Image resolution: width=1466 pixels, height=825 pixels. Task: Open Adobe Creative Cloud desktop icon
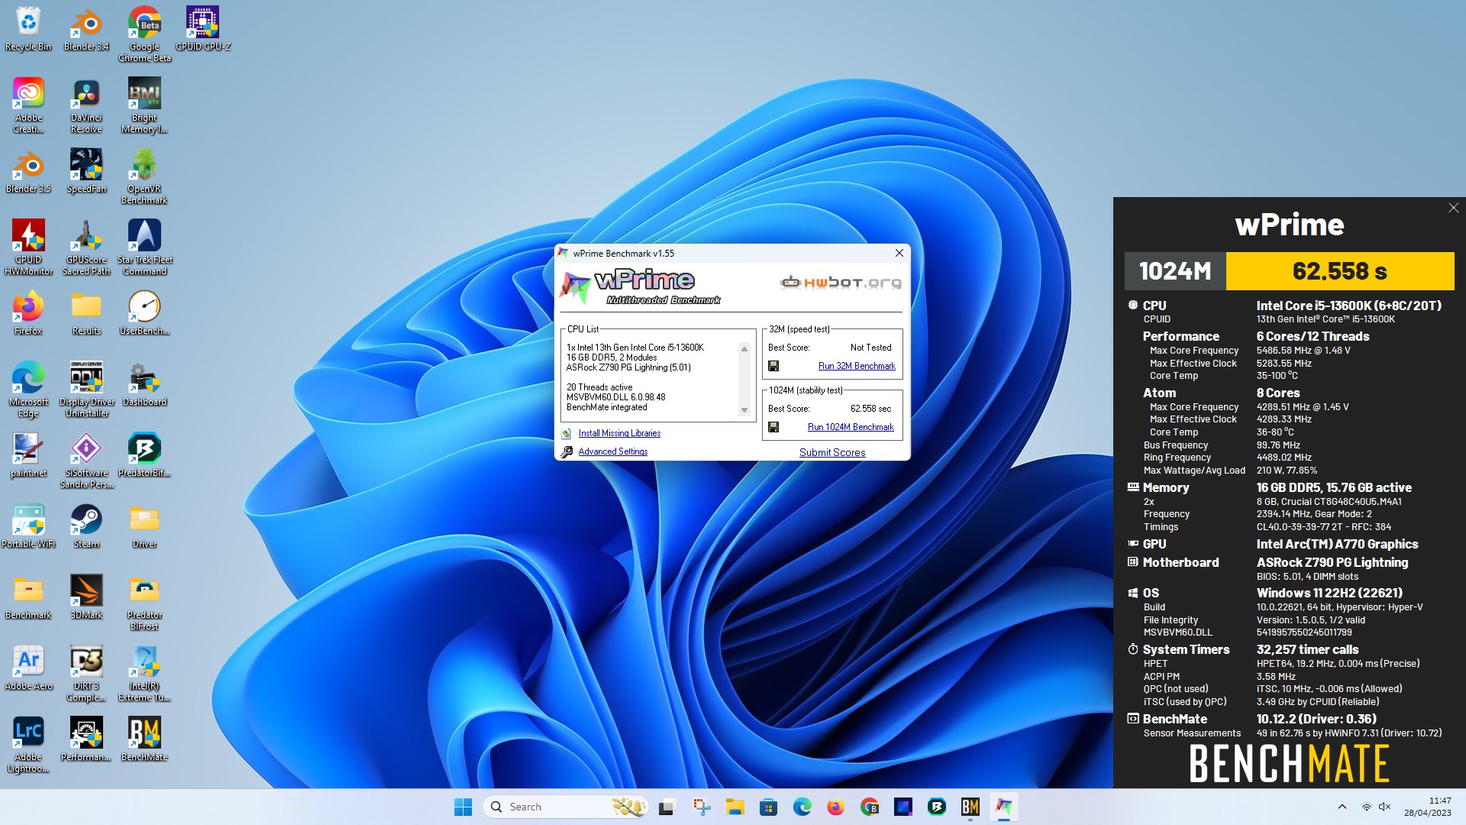[28, 105]
